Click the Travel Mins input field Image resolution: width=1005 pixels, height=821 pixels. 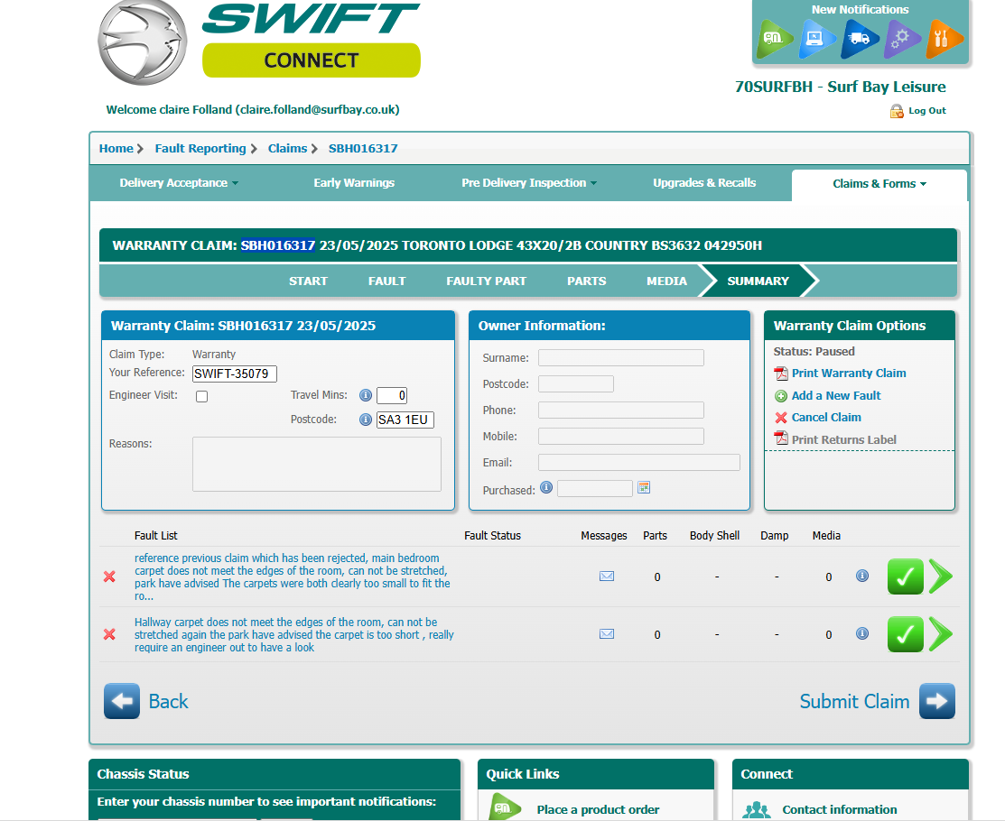(392, 396)
